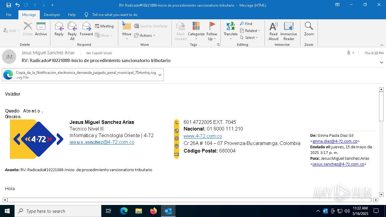Screen dimensions: 386x217
Task: Click the Follow Up flag
Action: coord(212,31)
